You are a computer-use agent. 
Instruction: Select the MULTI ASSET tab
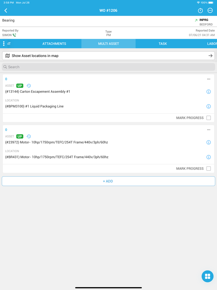(x=108, y=44)
